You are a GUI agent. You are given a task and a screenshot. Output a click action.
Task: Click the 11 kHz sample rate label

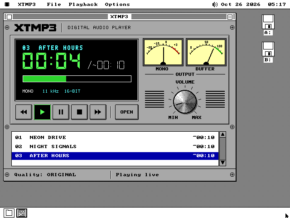tap(50, 91)
